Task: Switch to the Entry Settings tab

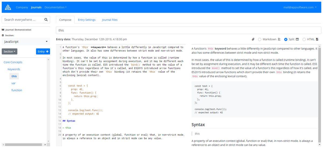Action: point(87,20)
